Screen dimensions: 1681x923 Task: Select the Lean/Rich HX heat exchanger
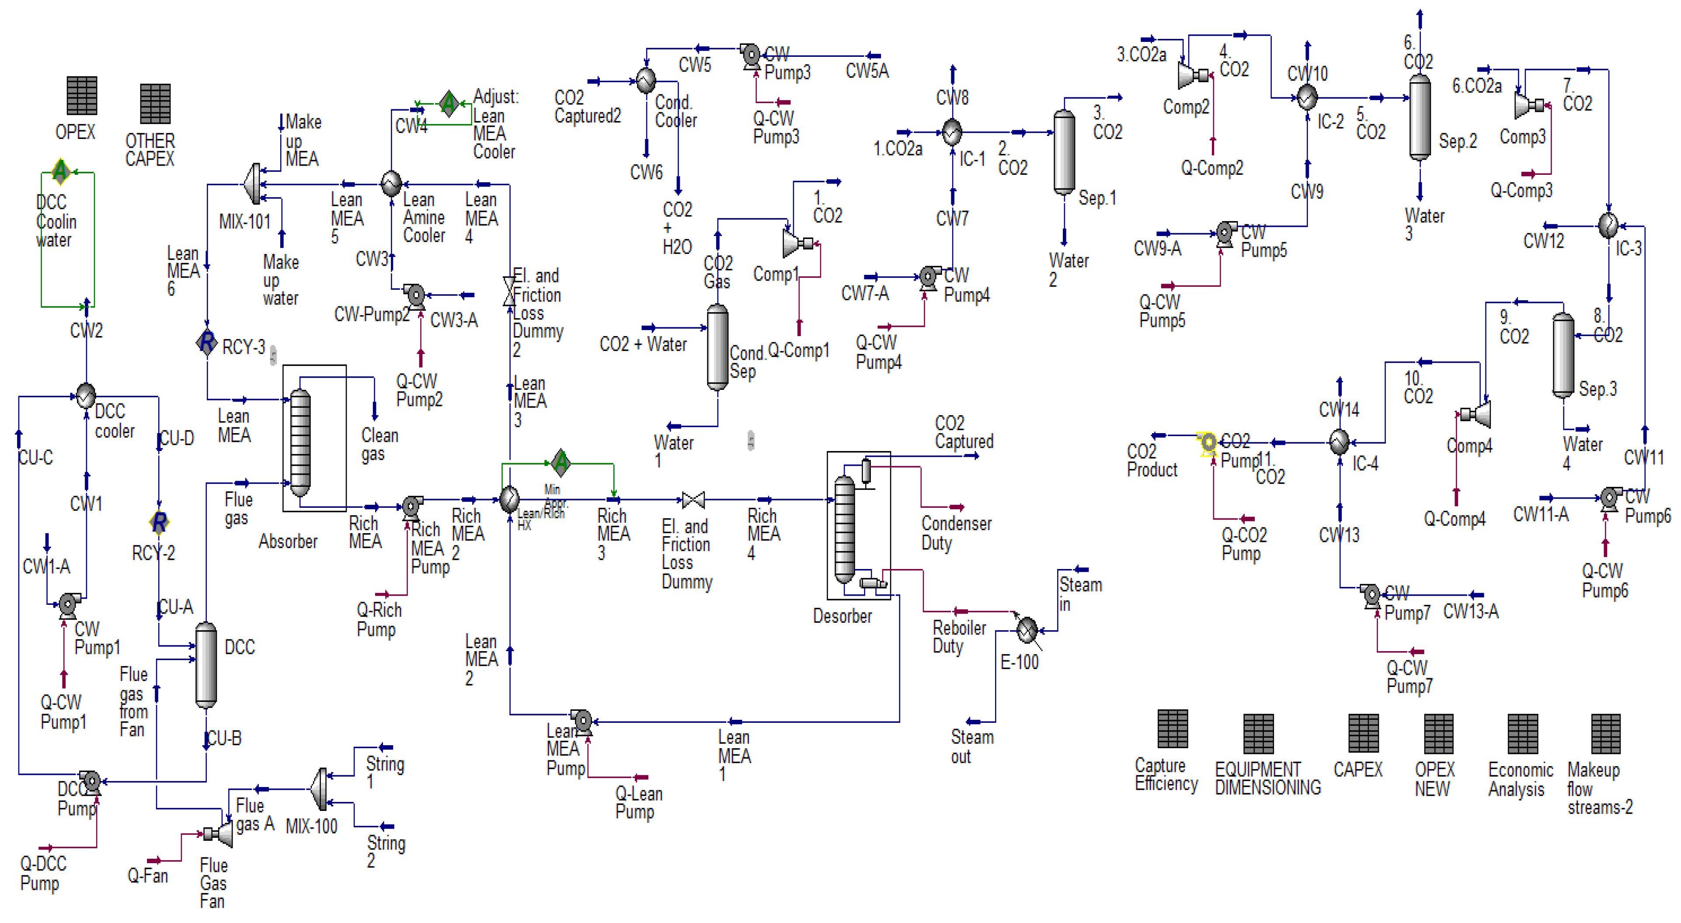[x=509, y=500]
